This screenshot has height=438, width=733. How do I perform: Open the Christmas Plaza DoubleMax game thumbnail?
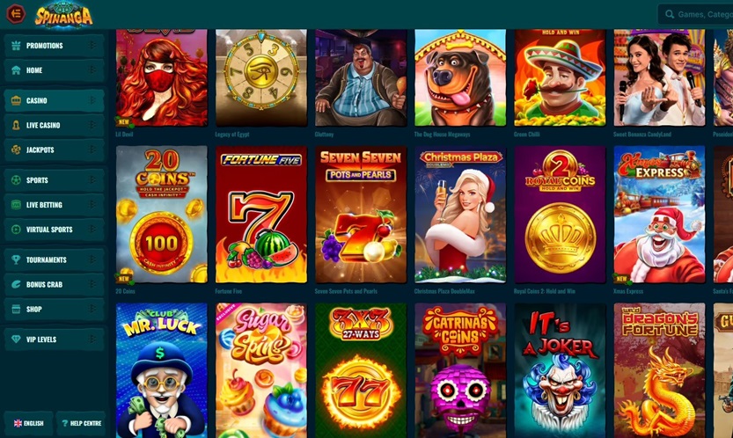460,215
